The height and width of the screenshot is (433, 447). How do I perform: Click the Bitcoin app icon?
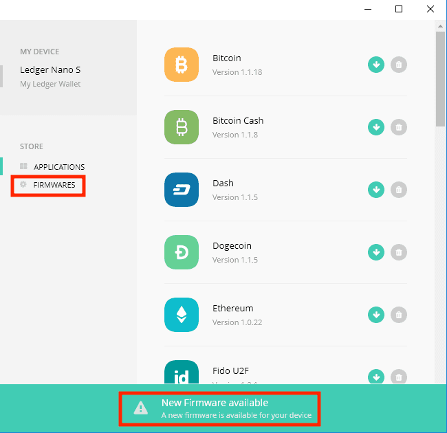pos(182,65)
